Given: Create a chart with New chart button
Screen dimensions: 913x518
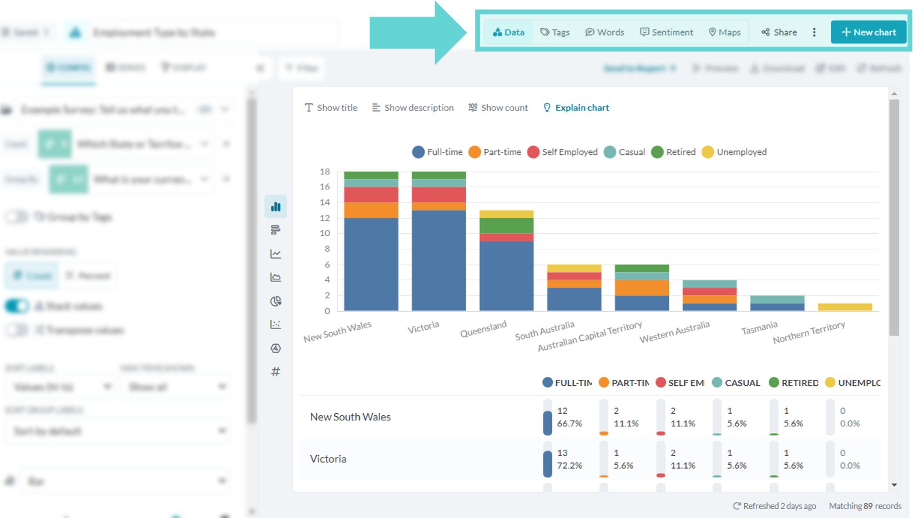Looking at the screenshot, I should [x=869, y=32].
